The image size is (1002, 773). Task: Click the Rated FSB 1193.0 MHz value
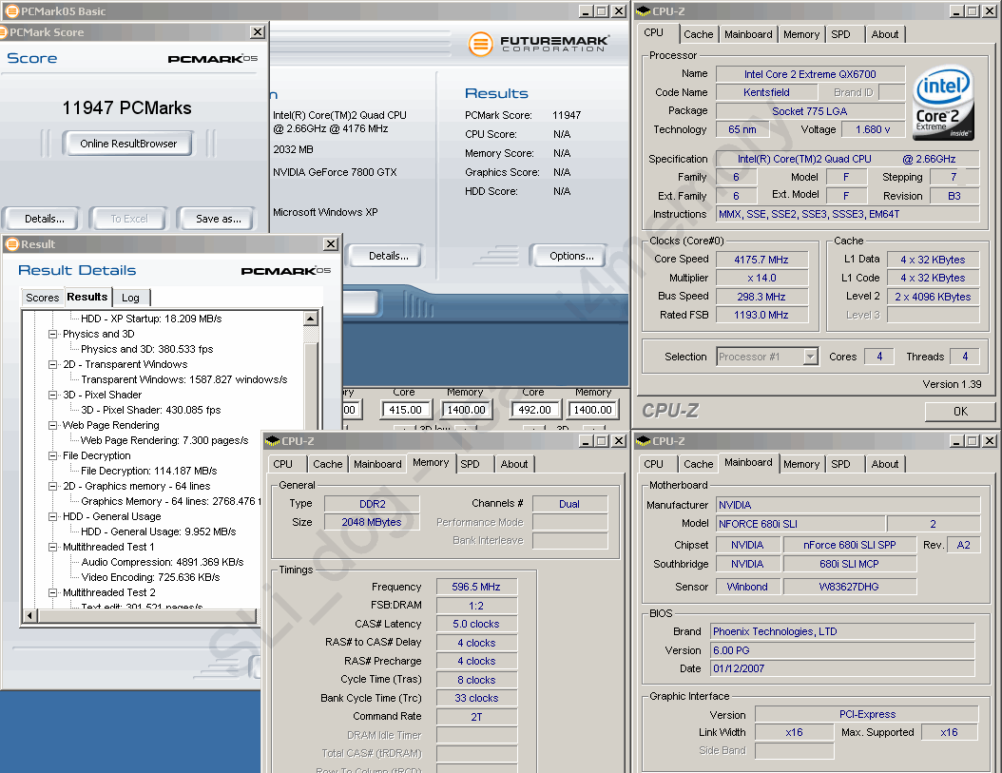point(761,315)
